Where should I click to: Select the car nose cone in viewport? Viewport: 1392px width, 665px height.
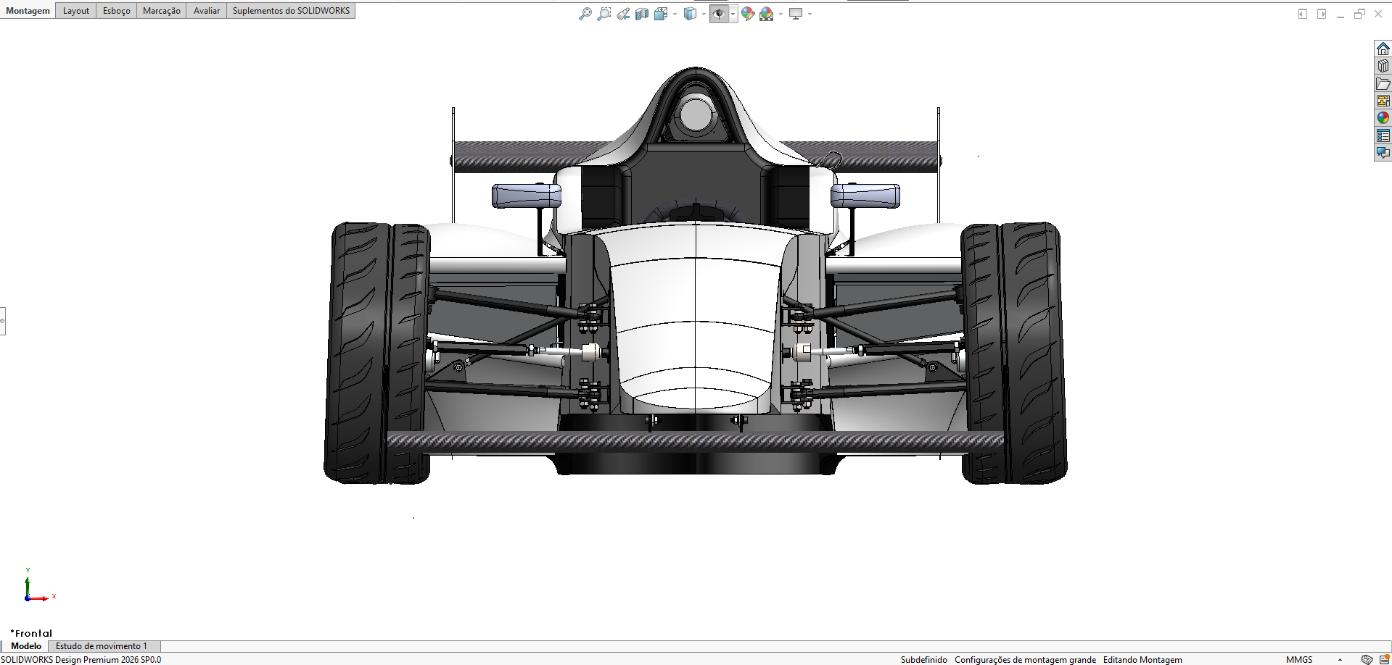tap(696, 319)
